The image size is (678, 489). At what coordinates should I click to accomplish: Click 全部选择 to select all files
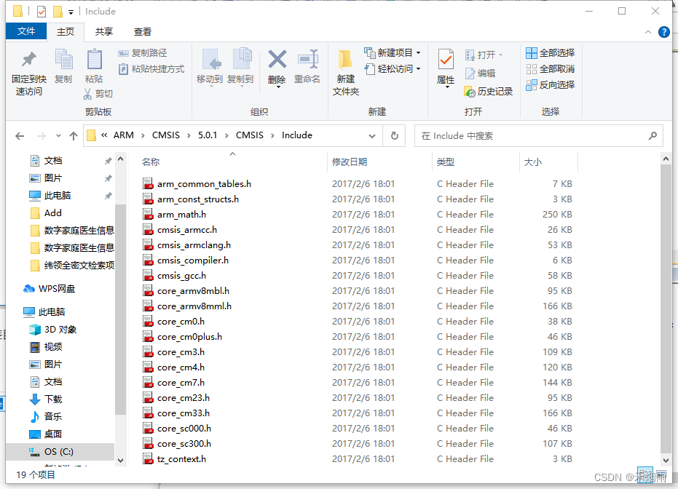[x=550, y=52]
